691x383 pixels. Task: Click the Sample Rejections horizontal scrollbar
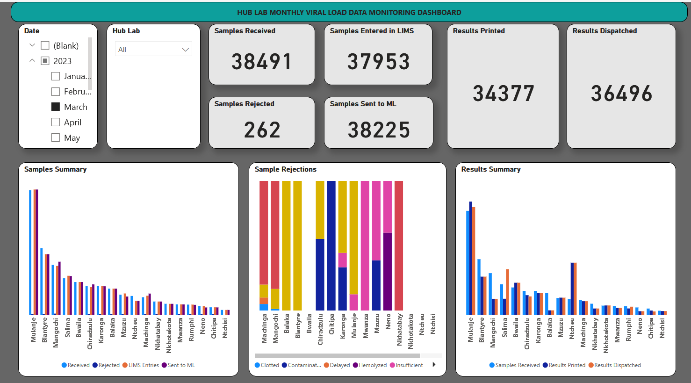pos(337,355)
